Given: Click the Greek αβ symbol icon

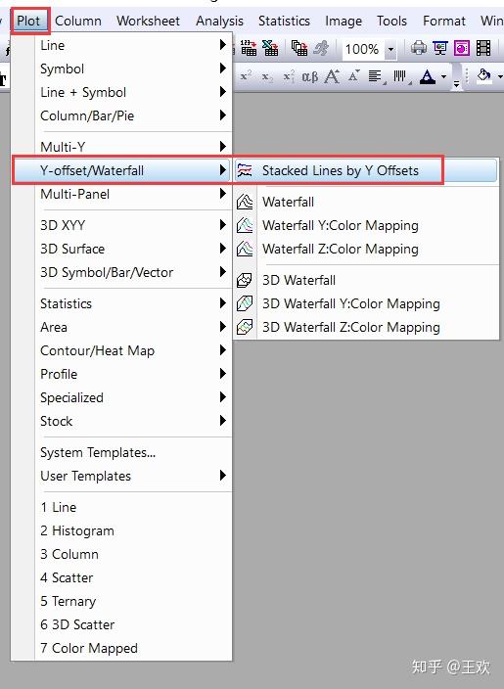Looking at the screenshot, I should click(310, 77).
